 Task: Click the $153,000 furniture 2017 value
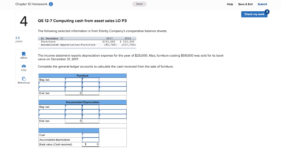coord(109,42)
